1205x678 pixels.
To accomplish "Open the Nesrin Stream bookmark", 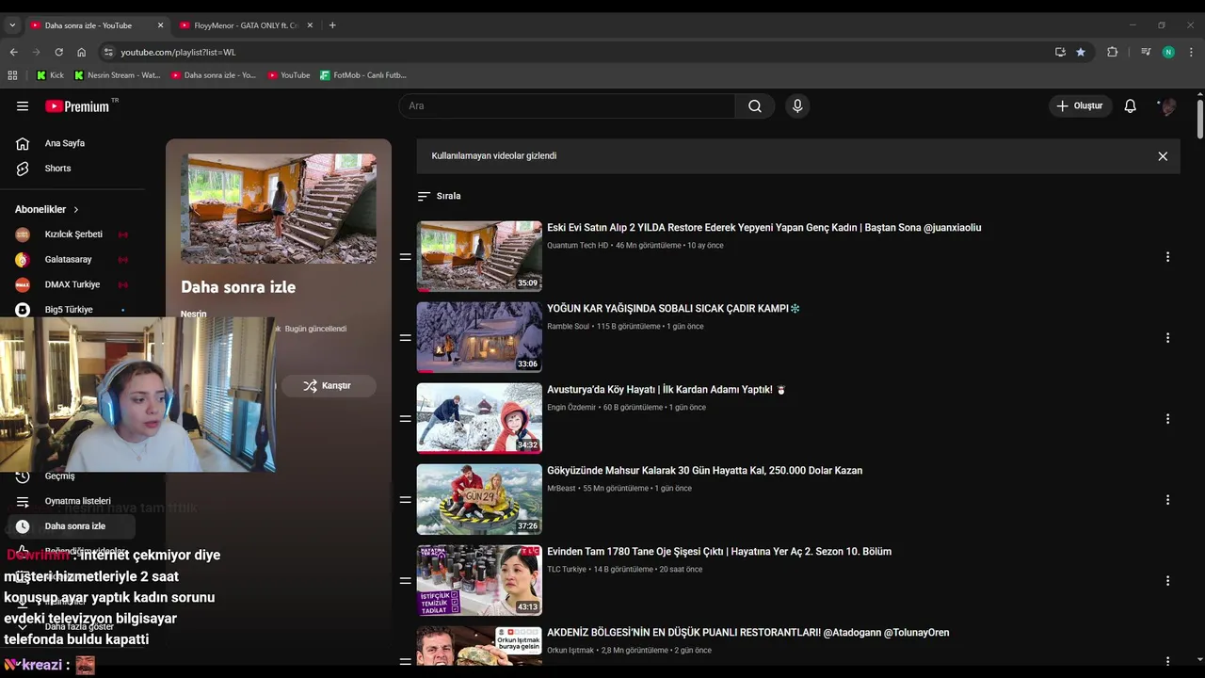I will click(x=118, y=75).
